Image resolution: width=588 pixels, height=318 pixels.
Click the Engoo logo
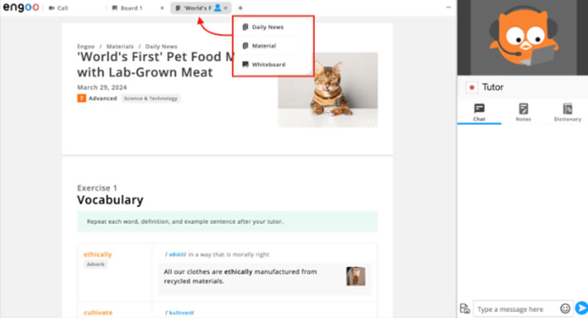[21, 8]
